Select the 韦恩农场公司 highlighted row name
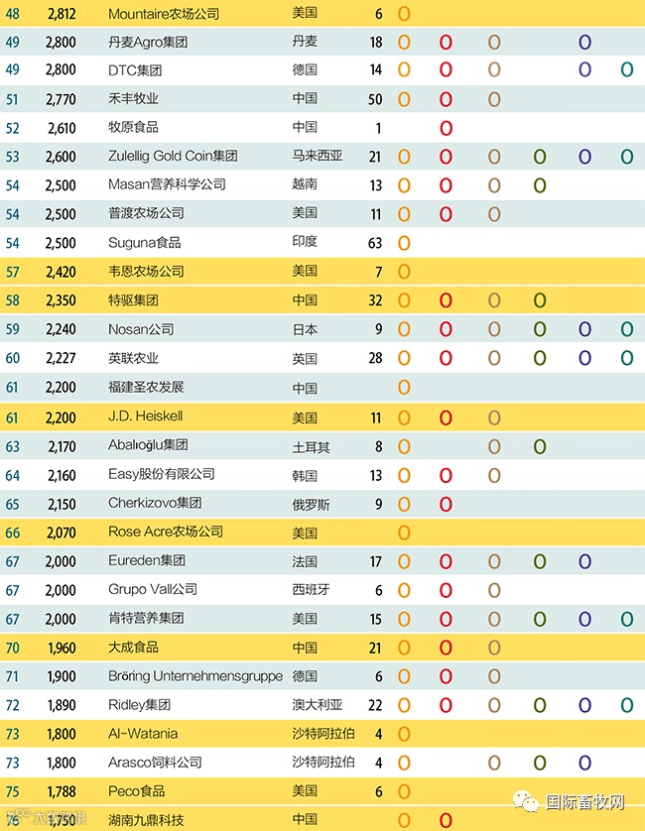The height and width of the screenshot is (831, 645). click(x=146, y=272)
